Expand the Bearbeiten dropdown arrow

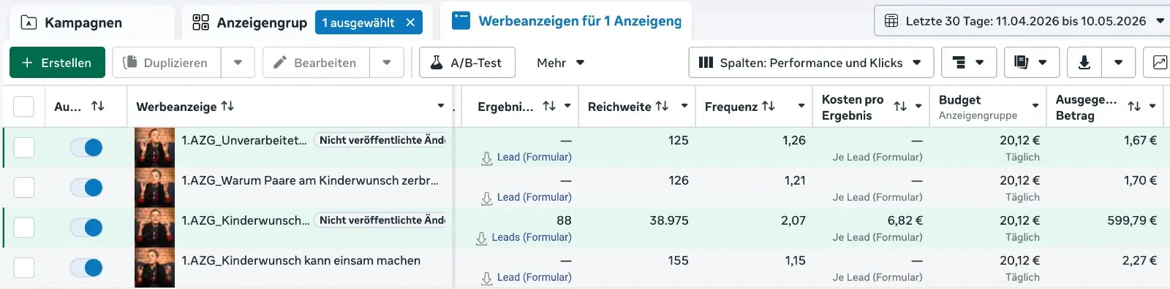pyautogui.click(x=387, y=63)
